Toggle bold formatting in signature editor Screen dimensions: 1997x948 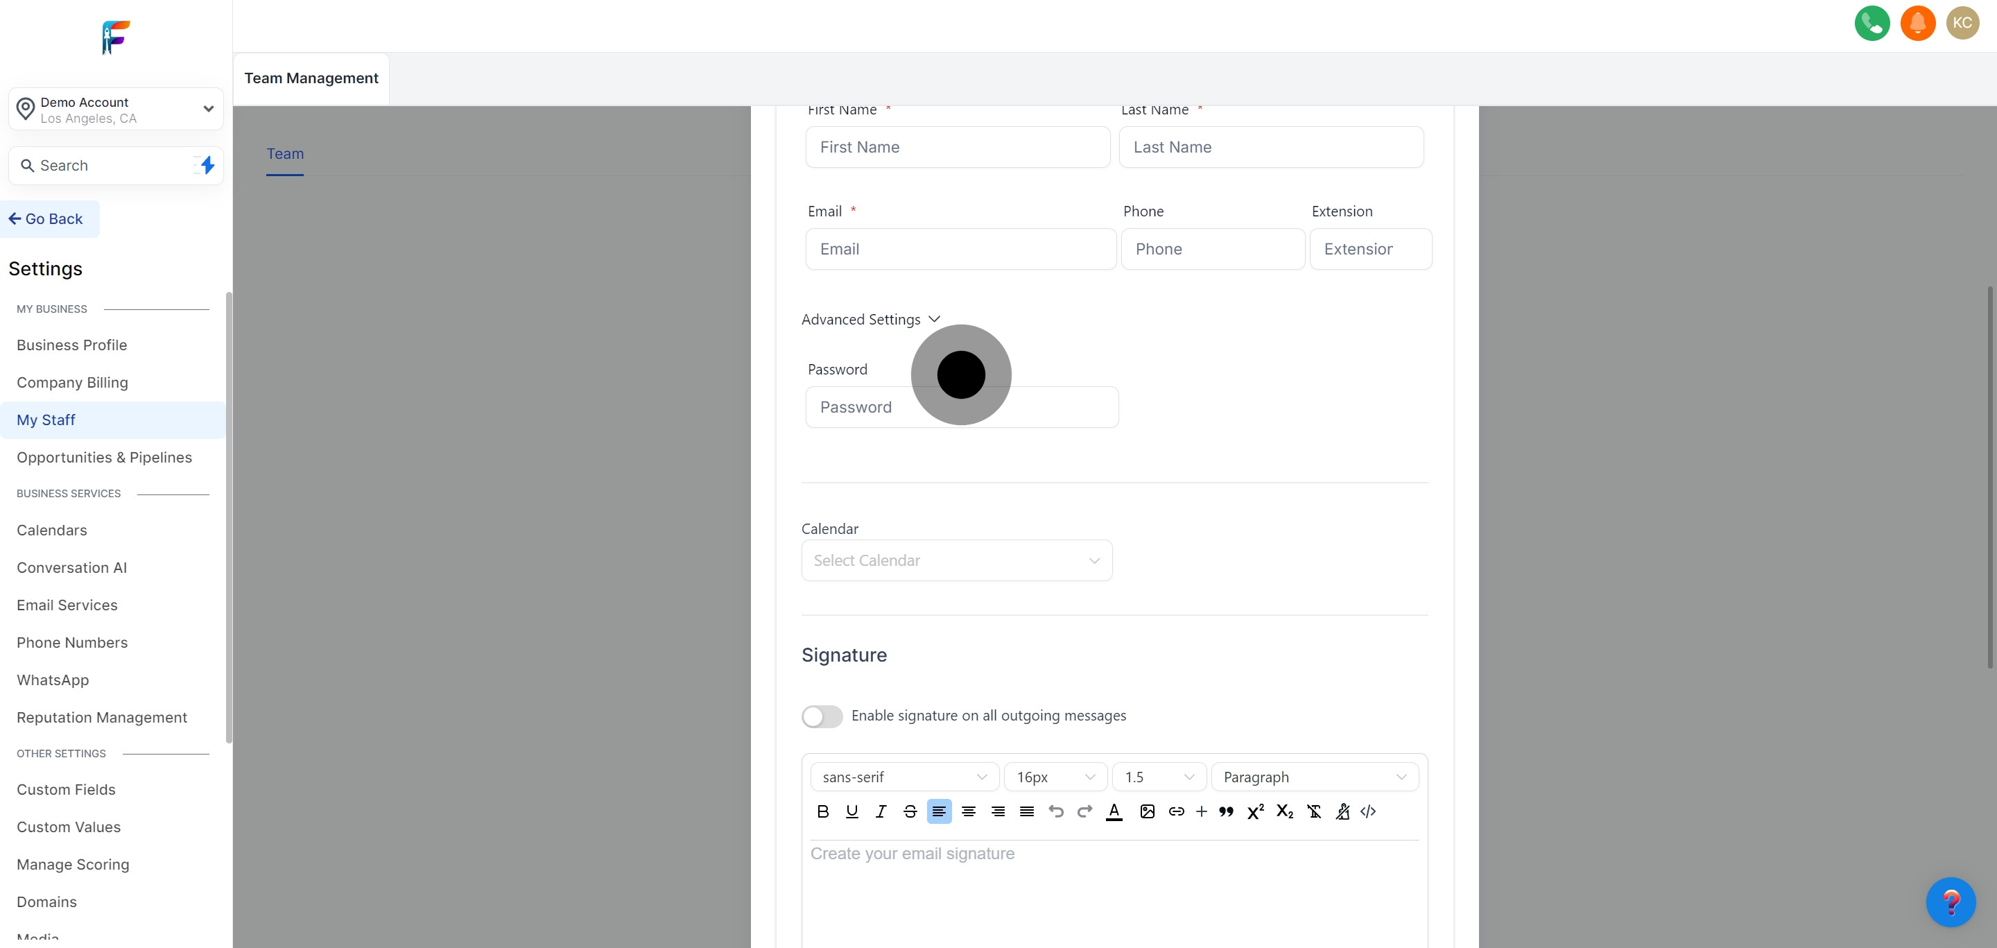(822, 811)
